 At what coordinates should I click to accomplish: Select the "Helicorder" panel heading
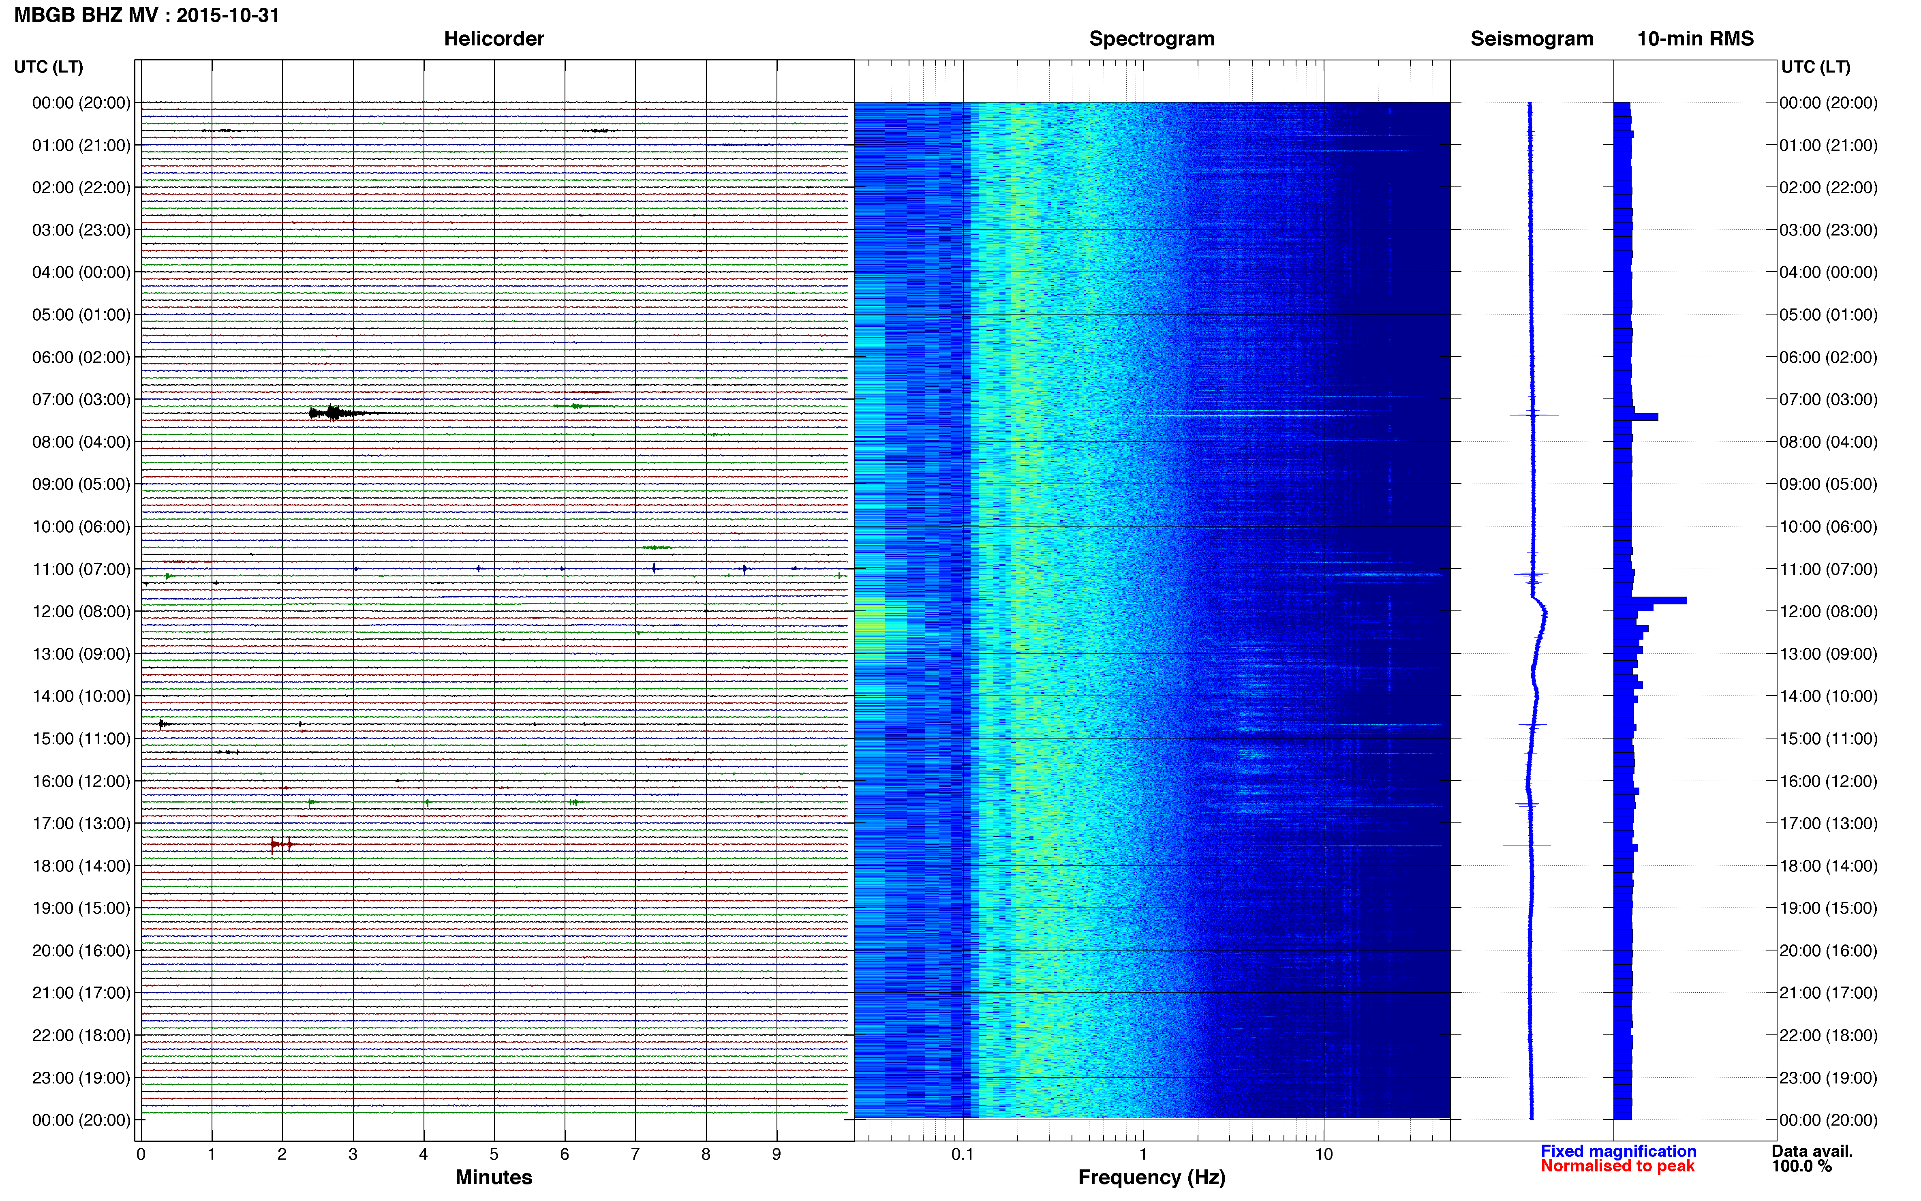coord(494,39)
